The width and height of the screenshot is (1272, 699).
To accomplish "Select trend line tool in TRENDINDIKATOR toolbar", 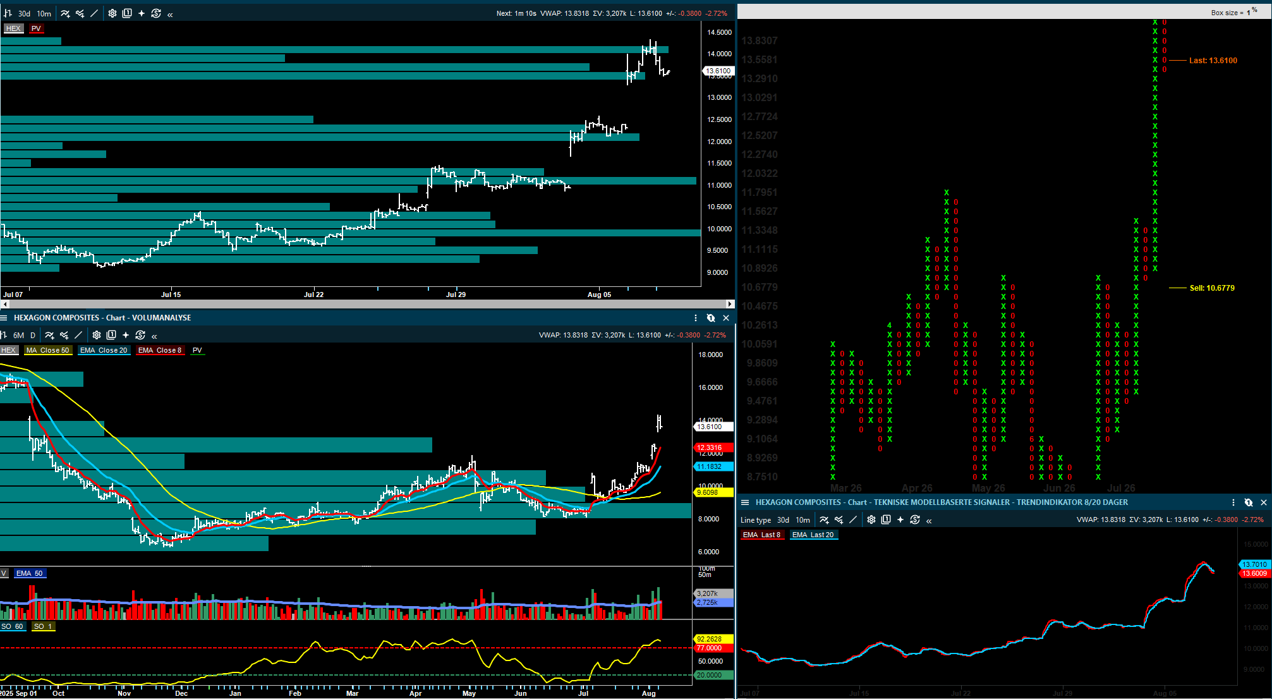I will 853,520.
